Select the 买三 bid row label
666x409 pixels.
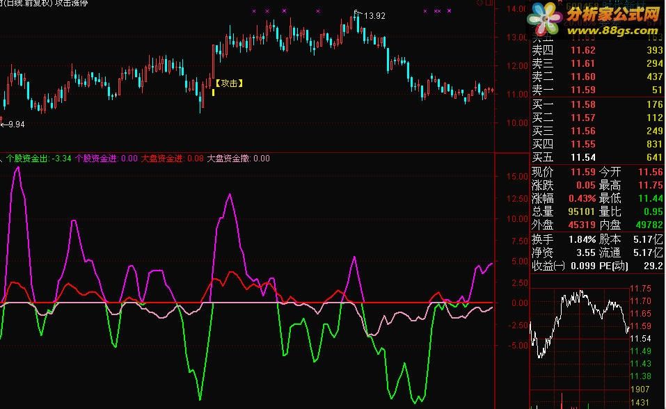[x=543, y=131]
